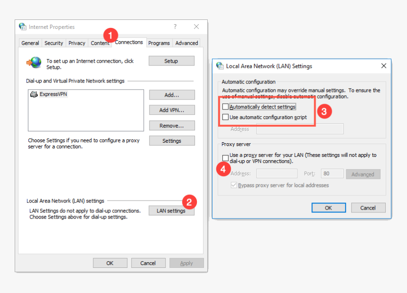Click Remove to delete the connection
Viewport: 407px width, 293px height.
click(171, 125)
